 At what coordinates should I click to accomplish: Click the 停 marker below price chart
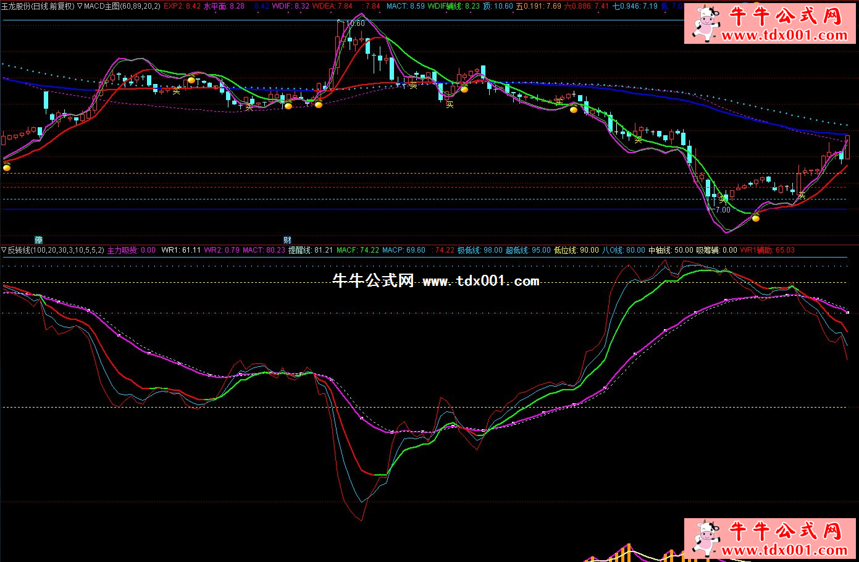click(x=38, y=240)
